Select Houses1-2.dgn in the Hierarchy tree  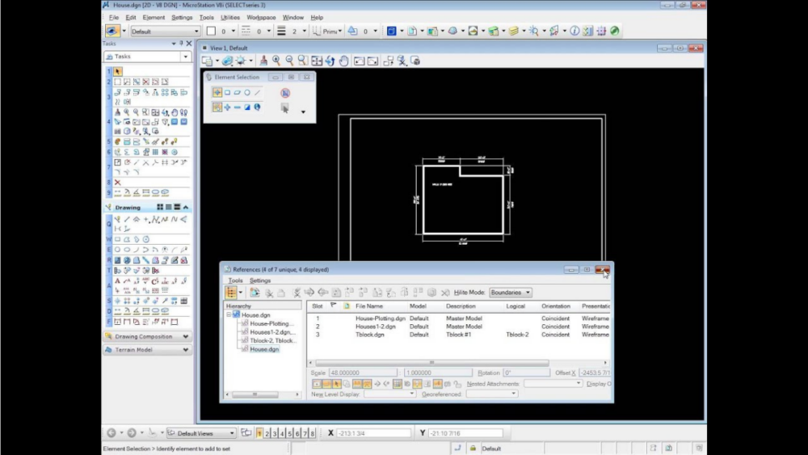[x=272, y=332]
